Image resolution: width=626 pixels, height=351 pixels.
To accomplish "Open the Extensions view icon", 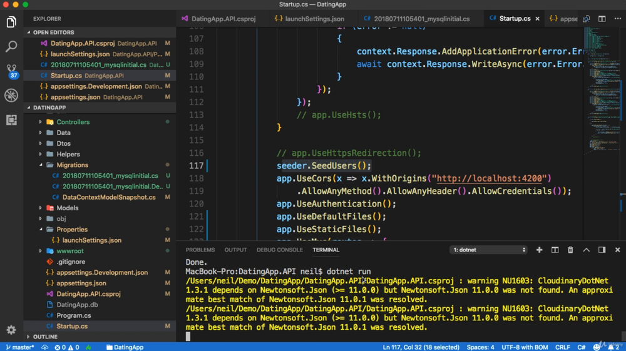I will [x=11, y=120].
